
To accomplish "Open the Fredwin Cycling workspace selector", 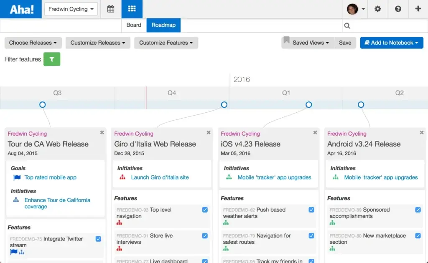I will (x=71, y=8).
